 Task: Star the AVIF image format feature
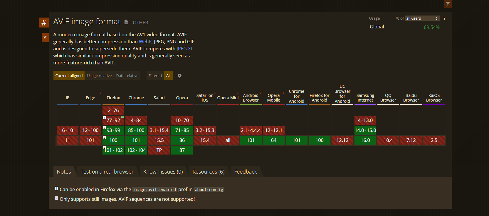pyautogui.click(x=45, y=37)
